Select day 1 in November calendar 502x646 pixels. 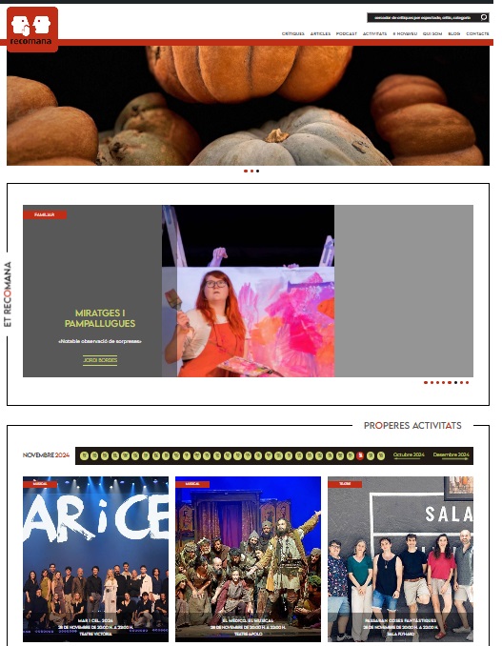point(85,455)
